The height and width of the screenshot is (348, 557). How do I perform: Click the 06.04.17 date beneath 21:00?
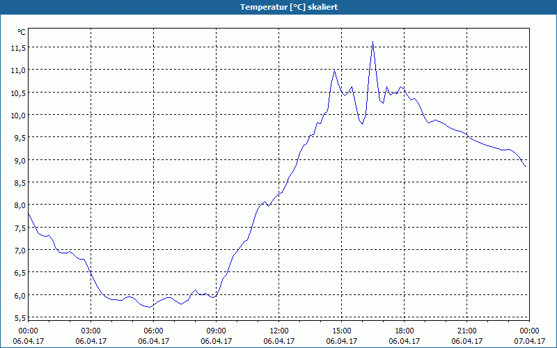pos(466,341)
